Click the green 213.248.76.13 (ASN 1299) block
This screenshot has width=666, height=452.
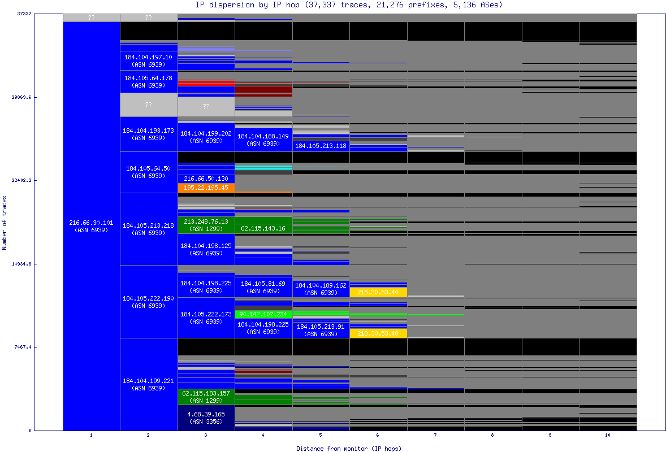pos(206,225)
